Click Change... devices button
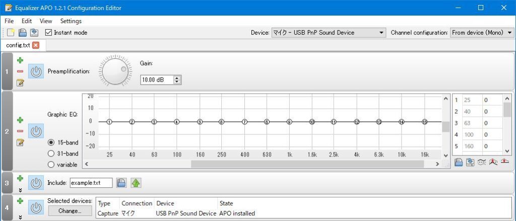 (x=70, y=211)
